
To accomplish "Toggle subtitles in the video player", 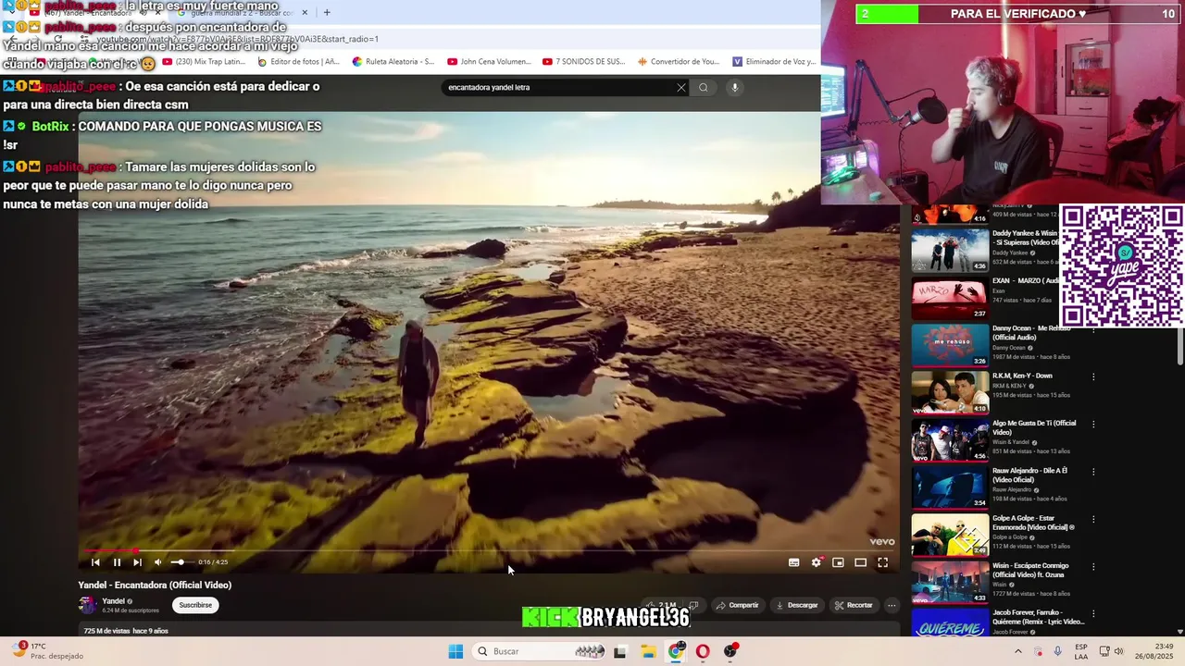I will 793,562.
